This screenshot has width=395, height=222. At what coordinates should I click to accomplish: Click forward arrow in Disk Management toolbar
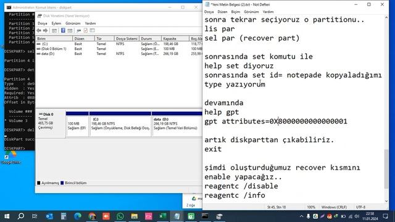(45, 30)
